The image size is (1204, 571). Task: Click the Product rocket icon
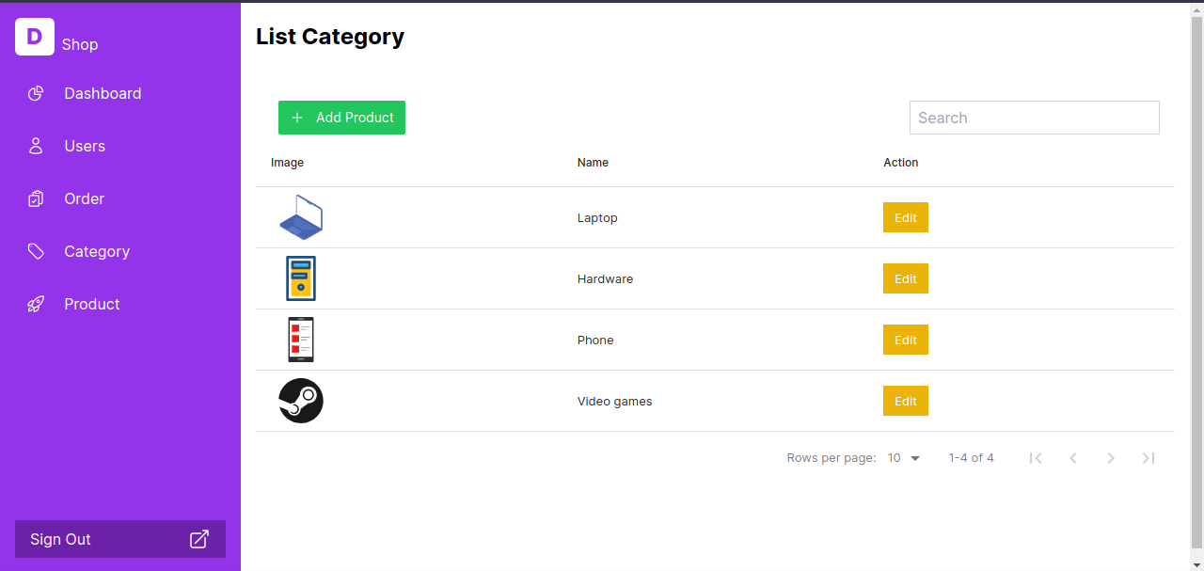click(36, 304)
